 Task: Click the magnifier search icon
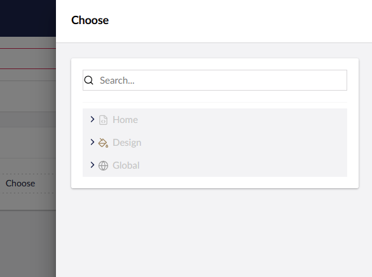click(x=89, y=81)
